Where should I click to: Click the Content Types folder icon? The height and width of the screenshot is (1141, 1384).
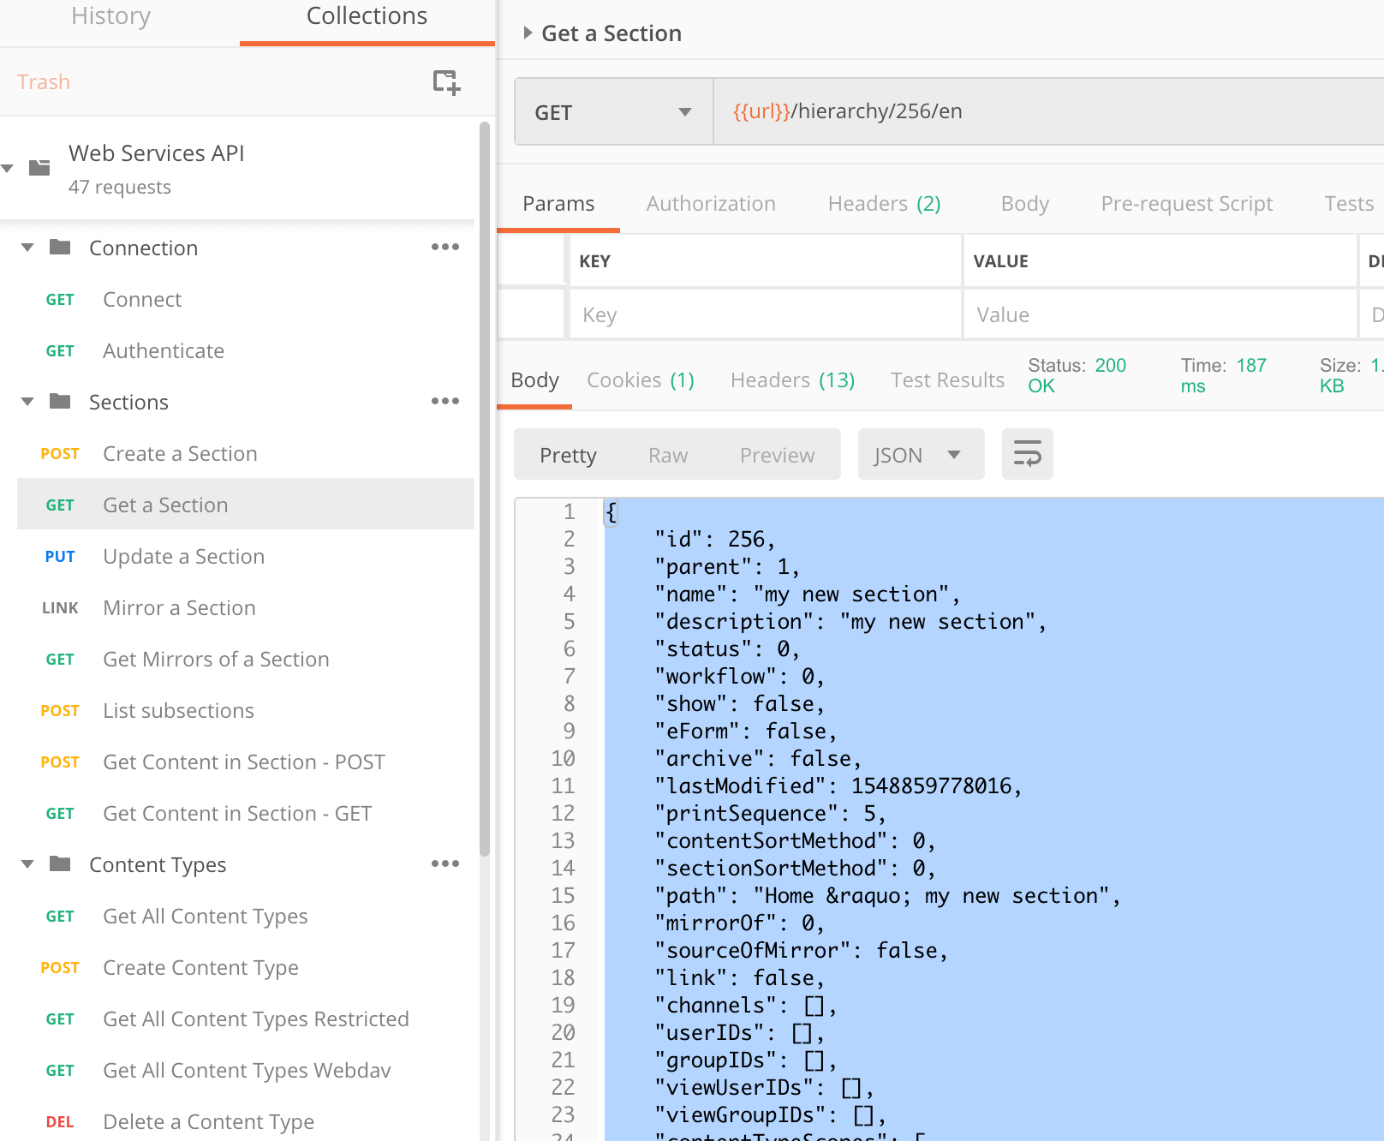coord(60,864)
